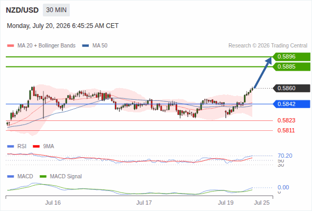Click the 30 MIN timeframe badge
The image size is (312, 211).
[x=56, y=10]
